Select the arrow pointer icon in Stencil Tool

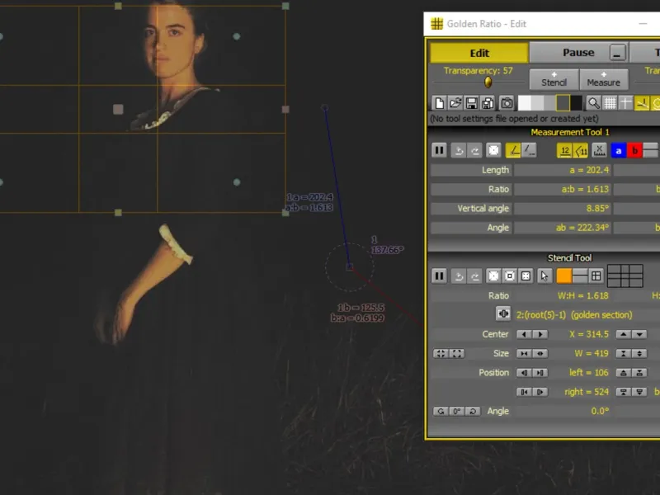544,276
